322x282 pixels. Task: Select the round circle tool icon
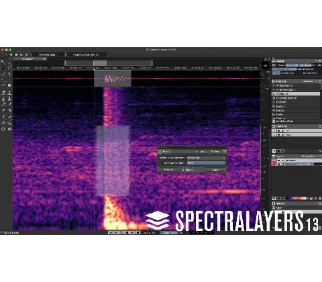pos(9,85)
